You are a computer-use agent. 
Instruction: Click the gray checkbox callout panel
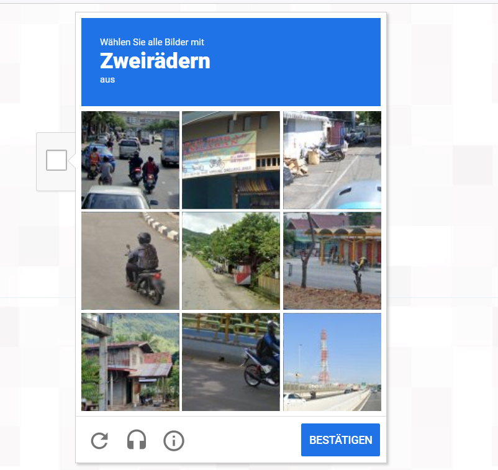click(56, 161)
